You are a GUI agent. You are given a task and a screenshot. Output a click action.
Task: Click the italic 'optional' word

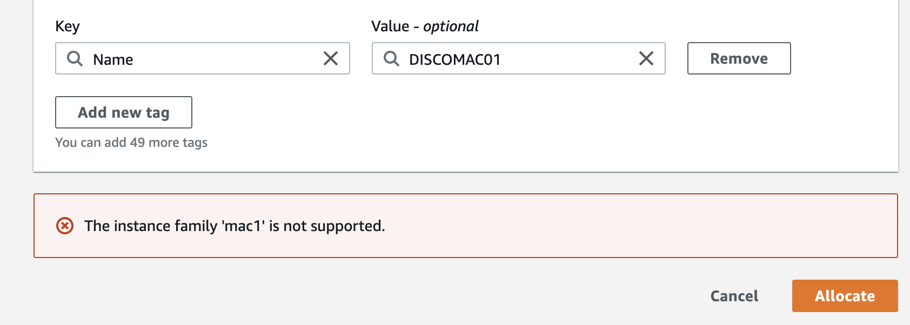click(451, 26)
